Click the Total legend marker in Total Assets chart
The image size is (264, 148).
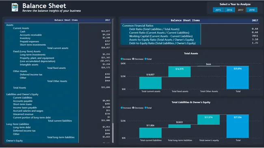(146, 59)
